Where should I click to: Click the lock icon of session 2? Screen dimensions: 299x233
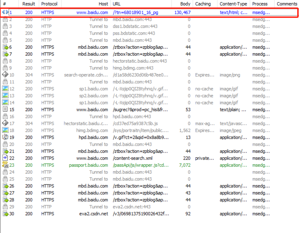pos(5,19)
